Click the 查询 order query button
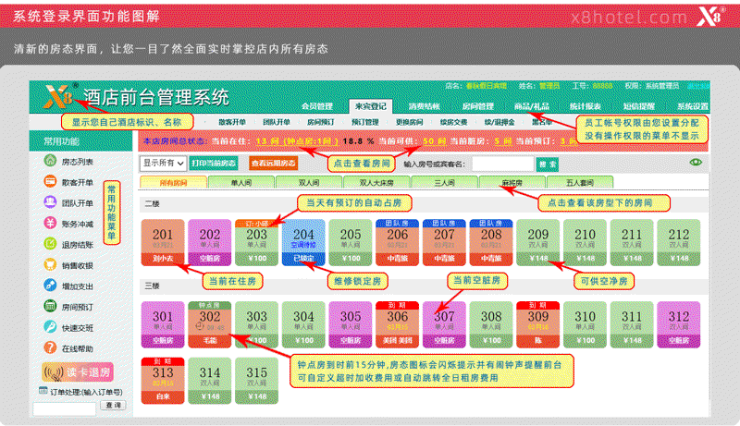740x426 pixels. (x=113, y=405)
